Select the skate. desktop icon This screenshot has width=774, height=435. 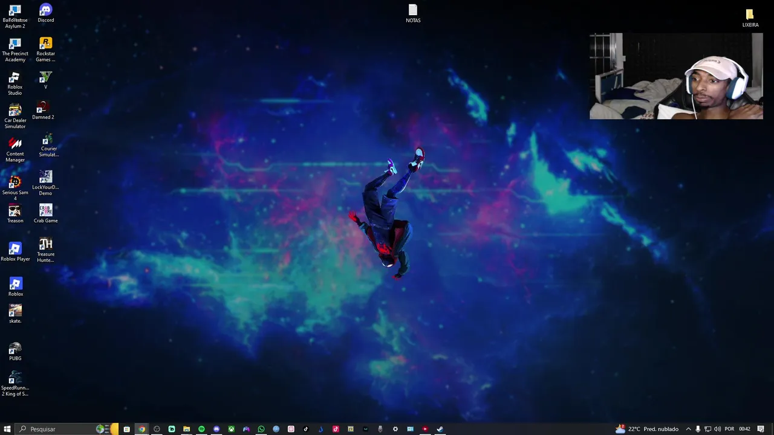(x=15, y=314)
